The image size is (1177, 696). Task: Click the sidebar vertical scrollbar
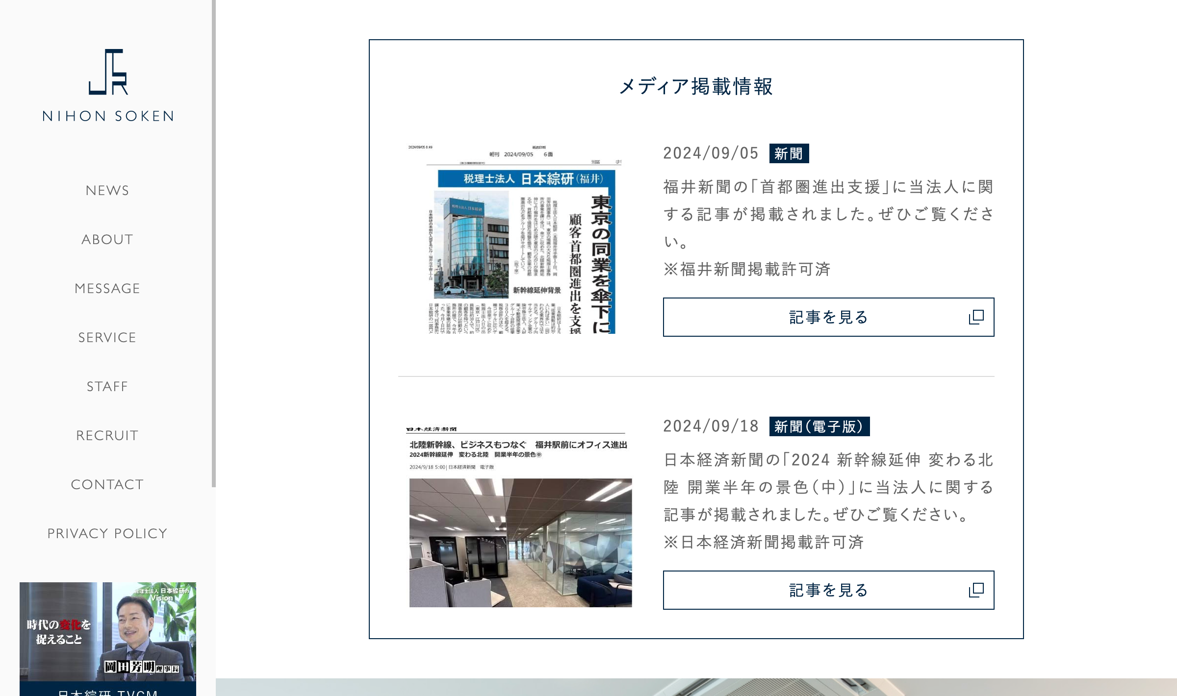[x=214, y=245]
